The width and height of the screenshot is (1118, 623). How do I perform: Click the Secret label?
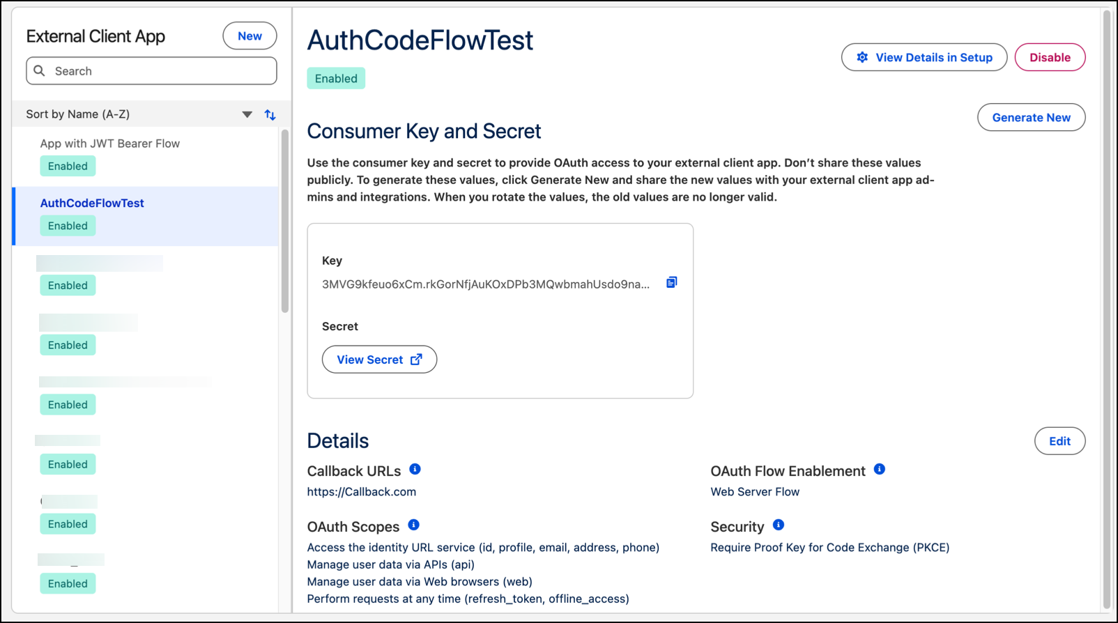tap(340, 326)
